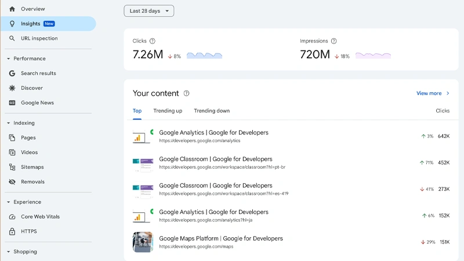Click the Pages document icon
This screenshot has width=464, height=261.
[12, 137]
